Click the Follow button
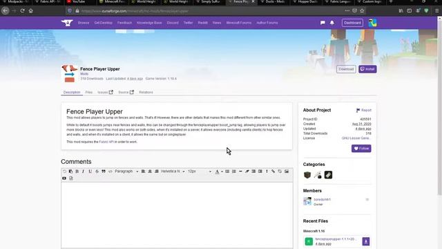This screenshot has height=249, width=442. pos(361,149)
